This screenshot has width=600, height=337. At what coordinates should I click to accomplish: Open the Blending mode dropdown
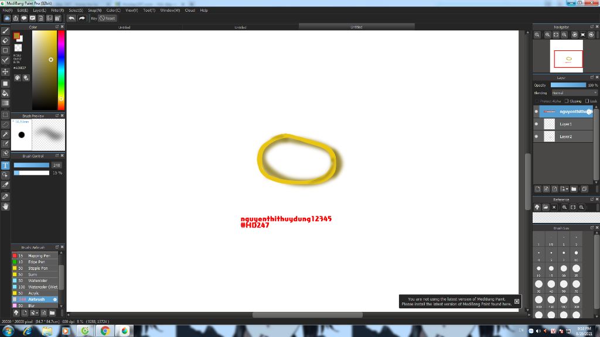(574, 93)
